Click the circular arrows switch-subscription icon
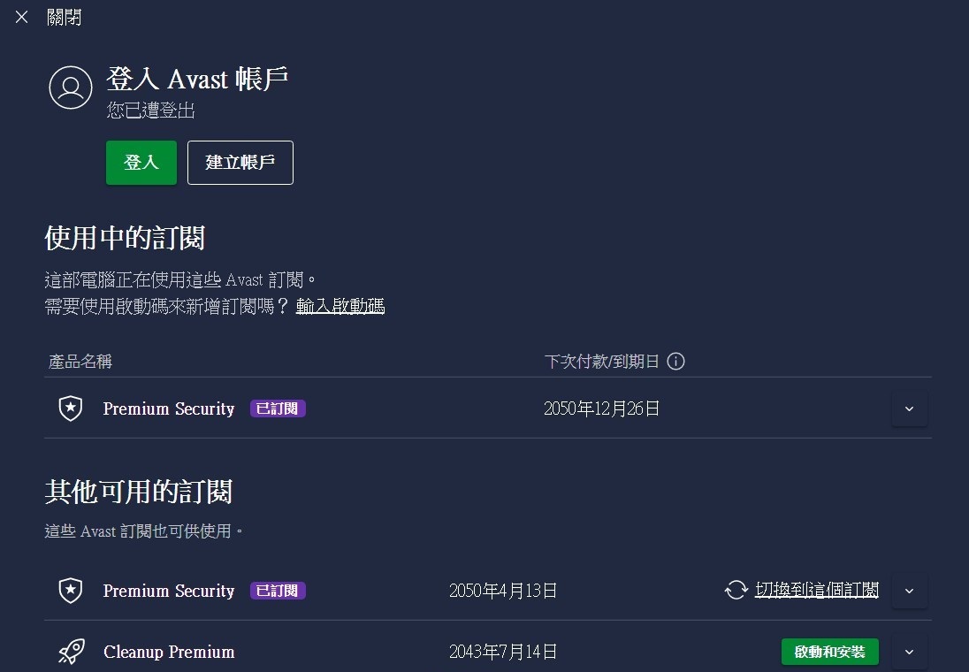The width and height of the screenshot is (969, 672). click(736, 591)
